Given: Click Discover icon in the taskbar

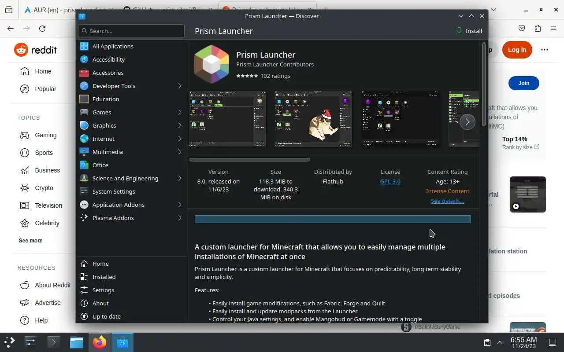Looking at the screenshot, I should [x=122, y=342].
